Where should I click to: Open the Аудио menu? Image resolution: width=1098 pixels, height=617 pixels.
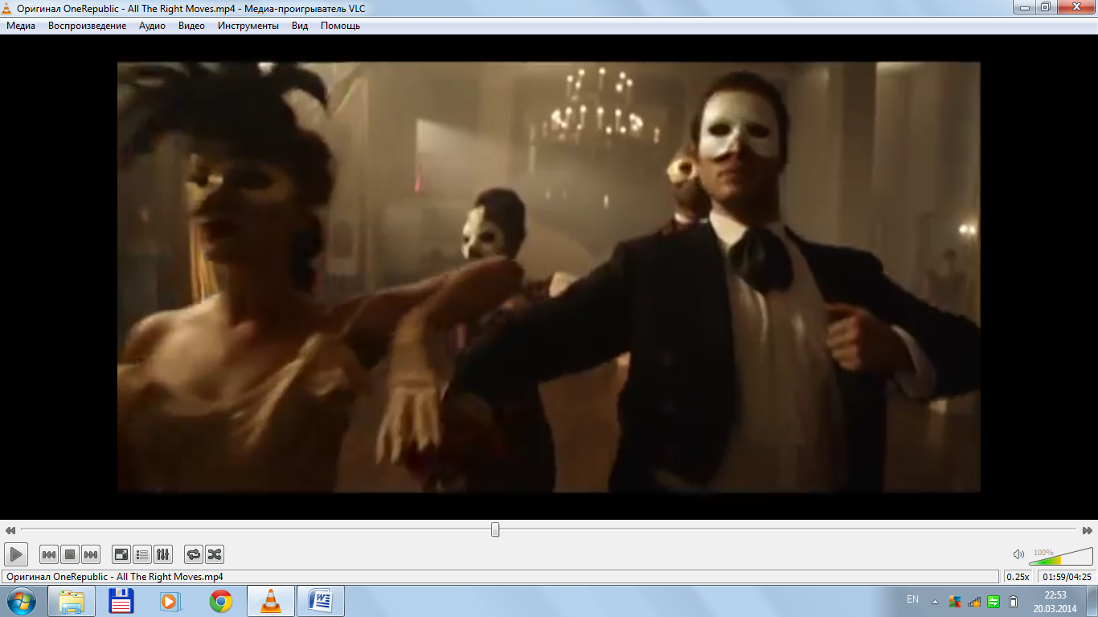(x=152, y=26)
